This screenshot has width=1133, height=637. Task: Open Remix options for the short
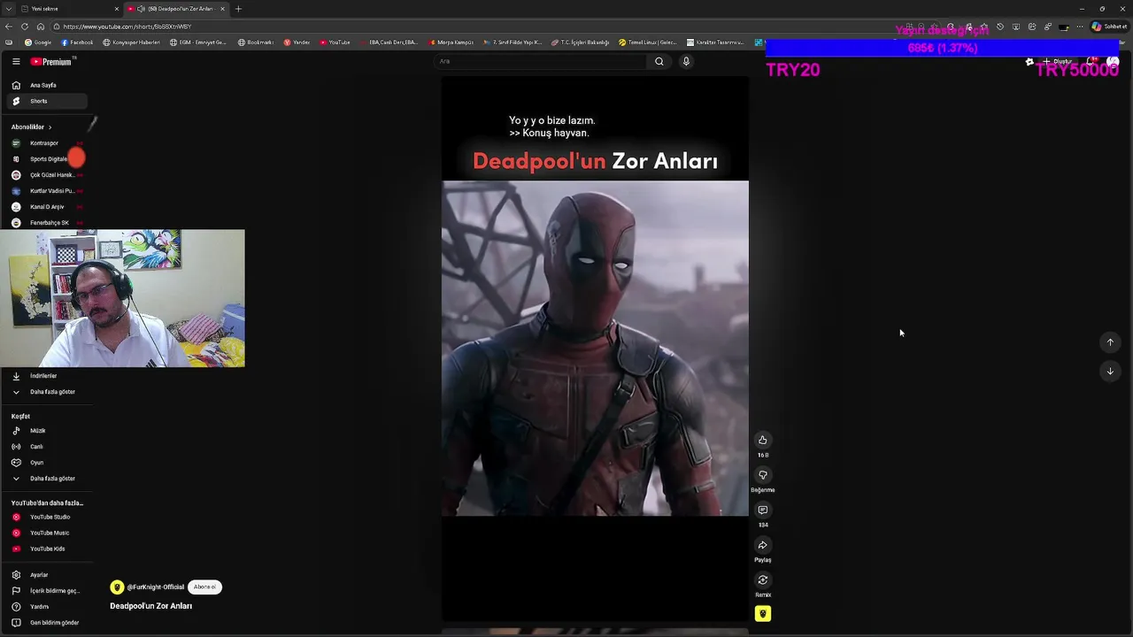[763, 580]
